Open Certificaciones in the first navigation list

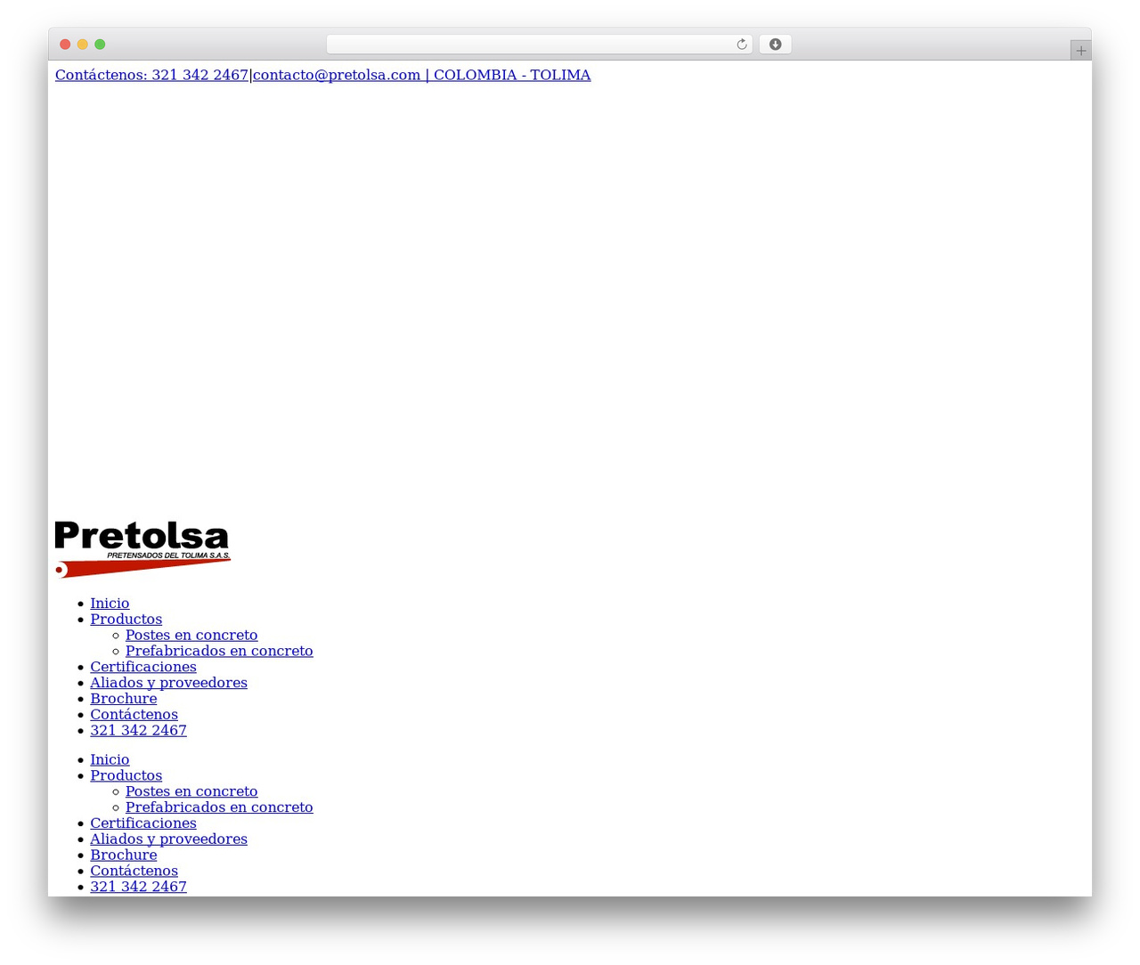143,667
